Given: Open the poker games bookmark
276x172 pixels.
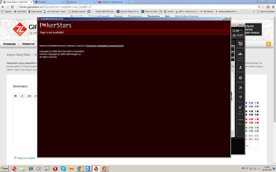Looking at the screenshot, I should [x=35, y=11].
